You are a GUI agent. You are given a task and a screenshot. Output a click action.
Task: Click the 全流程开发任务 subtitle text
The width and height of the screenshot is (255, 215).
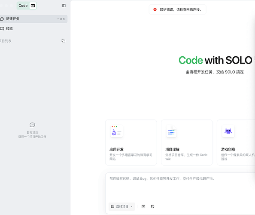click(215, 72)
